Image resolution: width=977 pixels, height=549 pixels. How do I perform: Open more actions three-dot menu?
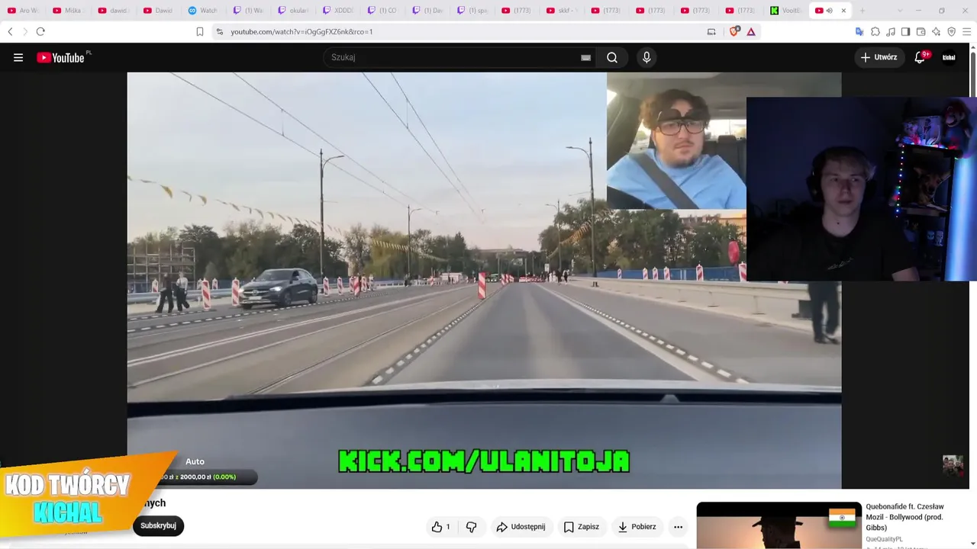[x=678, y=527]
